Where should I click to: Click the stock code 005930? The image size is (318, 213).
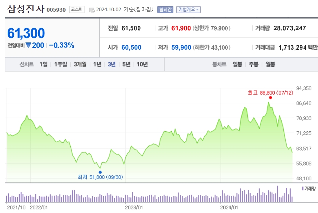tap(56, 10)
